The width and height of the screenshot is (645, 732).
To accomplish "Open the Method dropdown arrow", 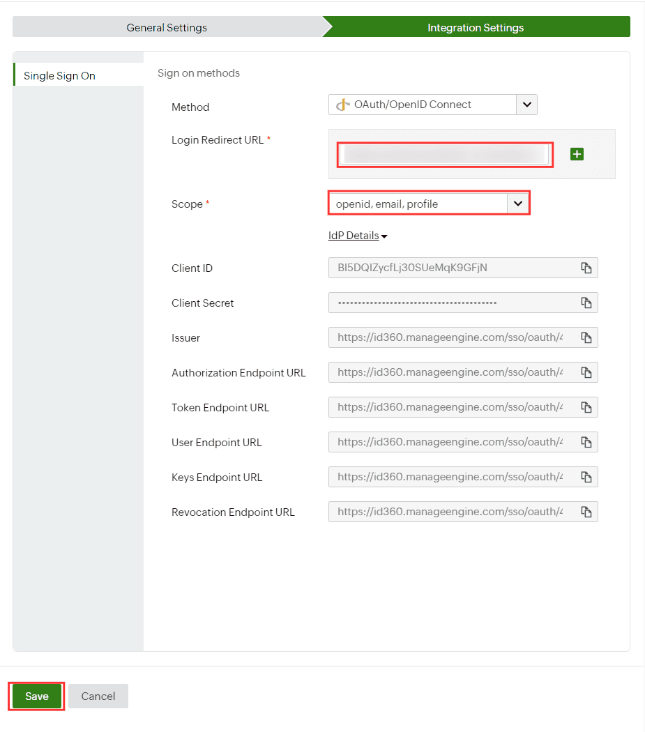I will coord(527,105).
